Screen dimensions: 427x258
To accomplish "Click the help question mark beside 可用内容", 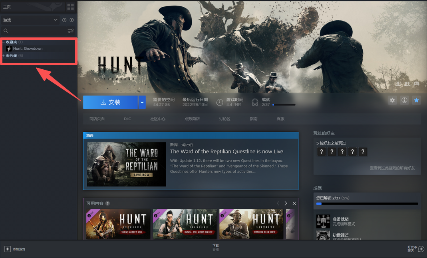I will click(107, 203).
